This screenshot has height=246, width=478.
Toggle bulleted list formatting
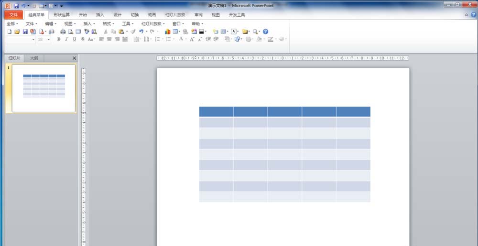pyautogui.click(x=169, y=39)
